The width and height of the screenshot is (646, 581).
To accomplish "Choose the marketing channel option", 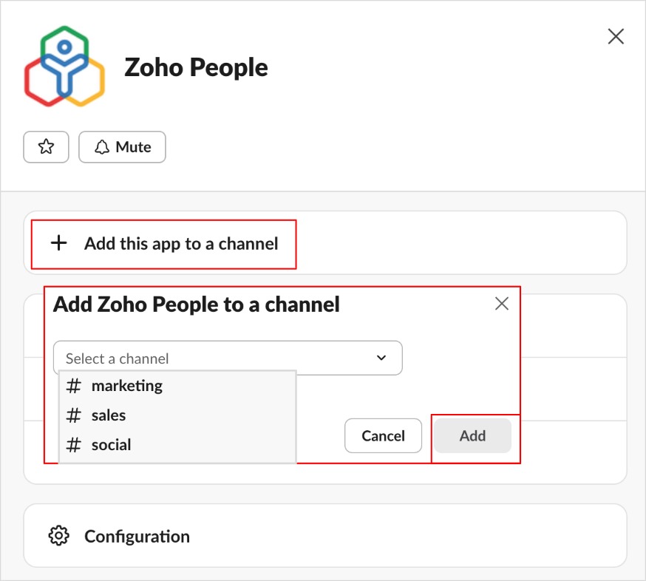I will point(126,386).
